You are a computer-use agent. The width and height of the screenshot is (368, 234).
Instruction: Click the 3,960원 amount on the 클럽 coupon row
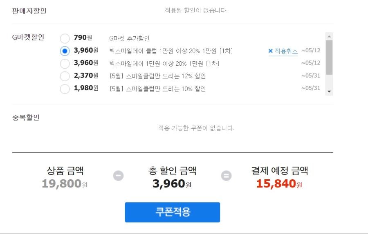tap(86, 50)
